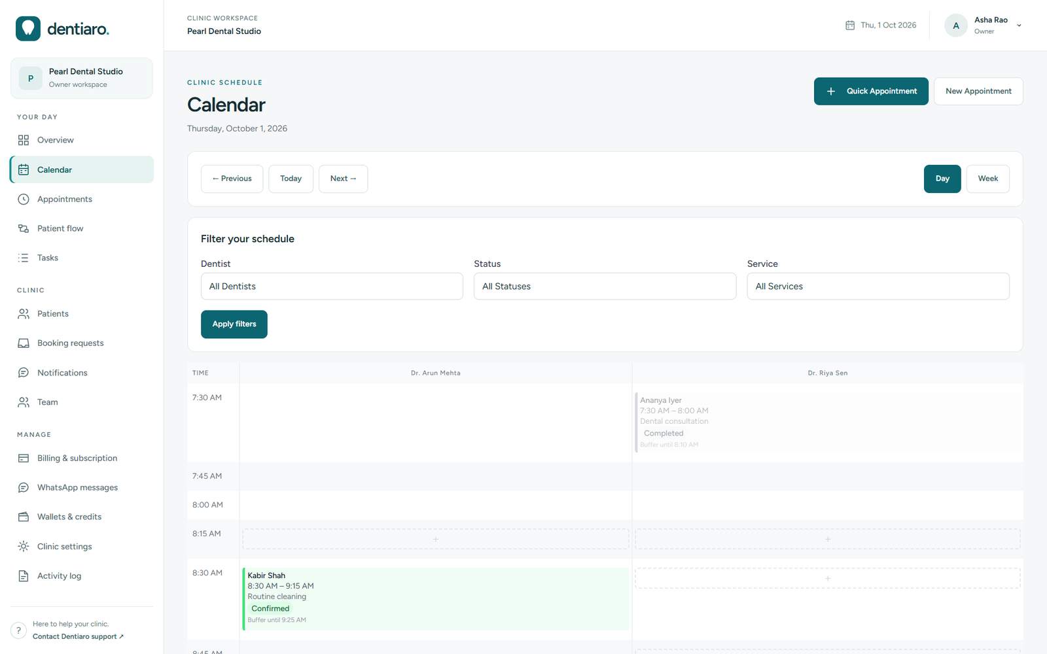Click the Billing & subscription card icon
1047x654 pixels.
(x=24, y=458)
